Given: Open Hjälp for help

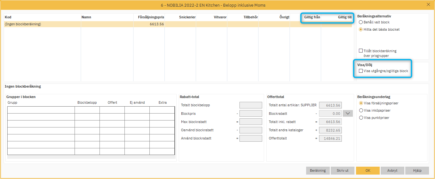Looking at the screenshot, I should (417, 170).
